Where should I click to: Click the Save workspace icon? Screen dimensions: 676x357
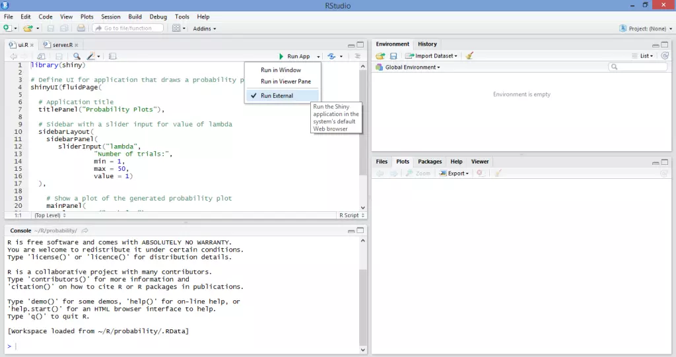(x=393, y=55)
